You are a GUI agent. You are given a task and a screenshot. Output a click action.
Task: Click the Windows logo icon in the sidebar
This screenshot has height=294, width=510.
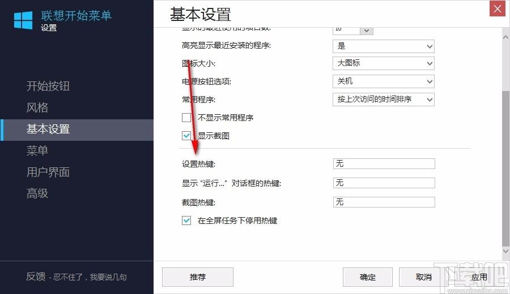point(23,20)
